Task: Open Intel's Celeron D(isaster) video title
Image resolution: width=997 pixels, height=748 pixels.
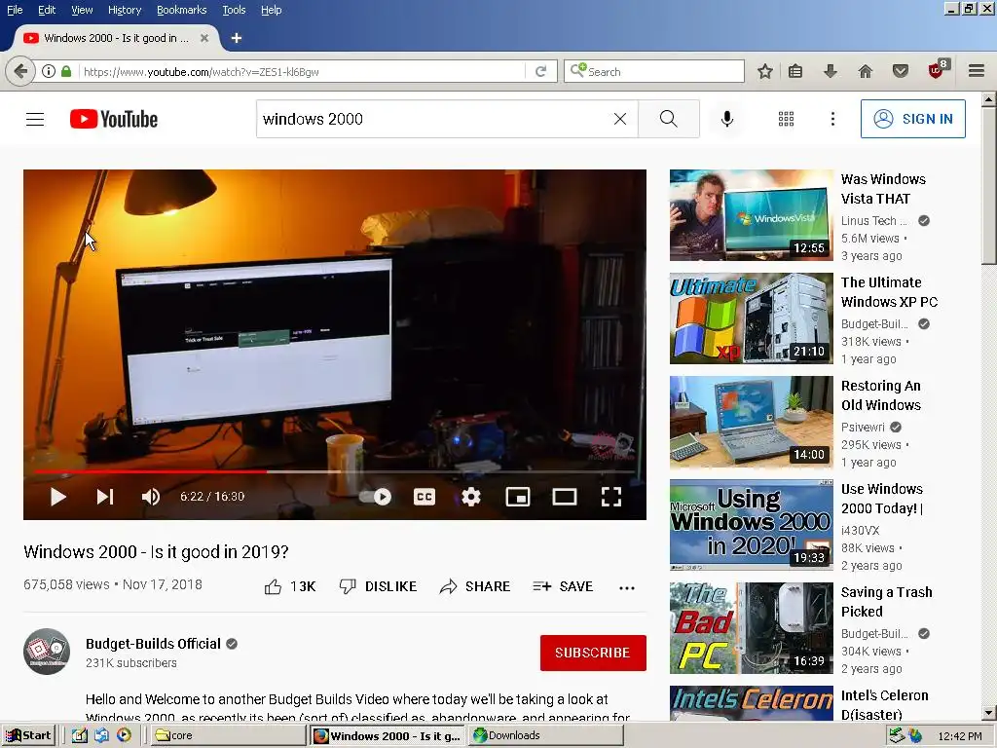Action: click(x=884, y=705)
